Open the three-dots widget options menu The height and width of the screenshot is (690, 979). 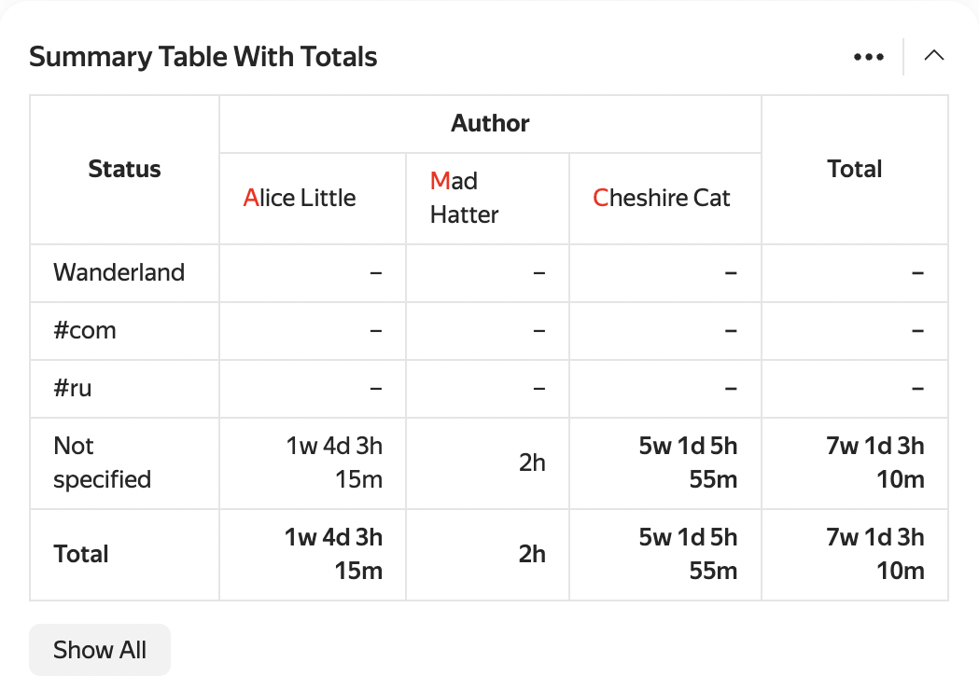(x=868, y=57)
